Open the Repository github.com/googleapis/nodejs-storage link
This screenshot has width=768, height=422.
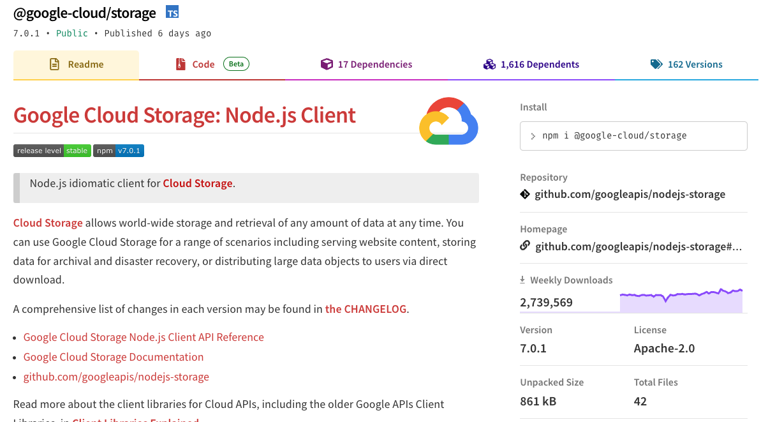(630, 194)
